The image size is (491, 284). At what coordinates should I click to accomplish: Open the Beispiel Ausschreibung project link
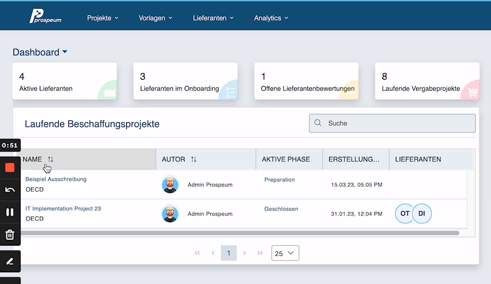point(56,179)
